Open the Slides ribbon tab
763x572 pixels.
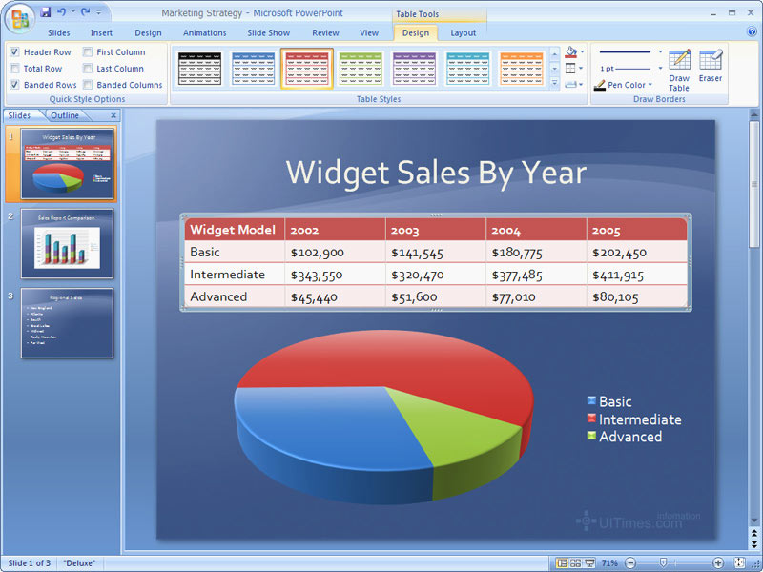point(58,32)
